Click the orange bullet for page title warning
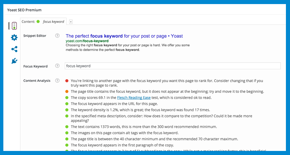This screenshot has width=290, height=155. point(67,91)
